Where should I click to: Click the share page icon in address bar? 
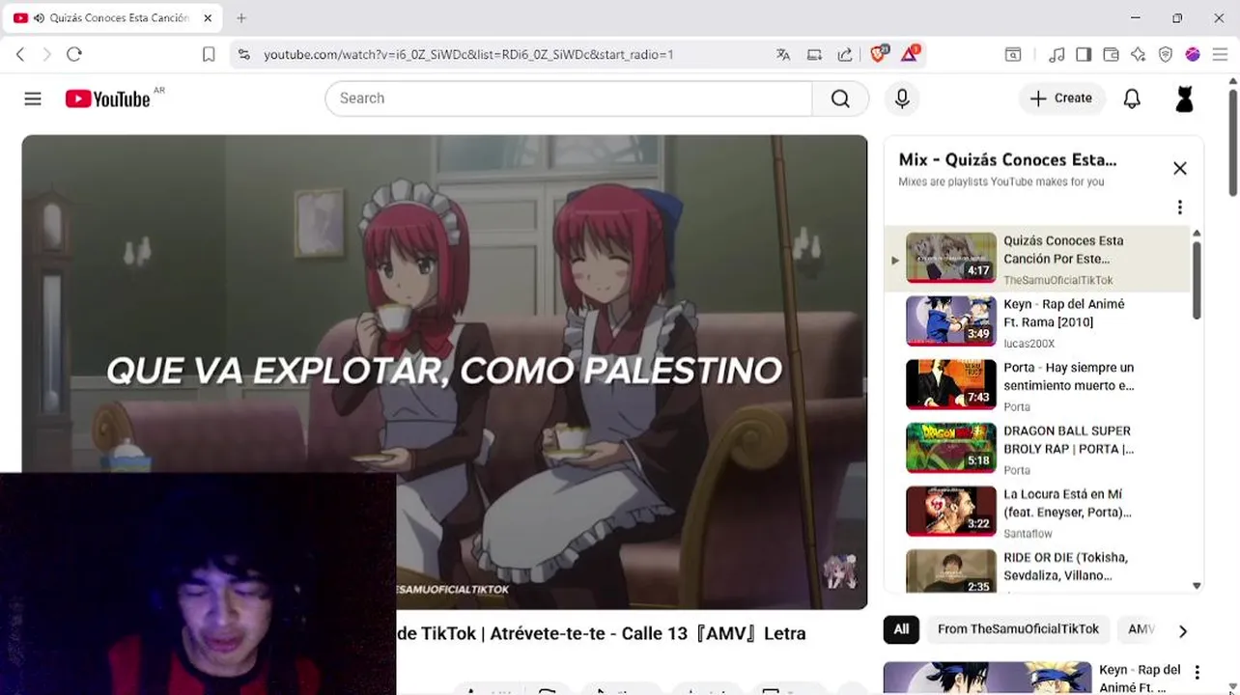[x=845, y=55]
